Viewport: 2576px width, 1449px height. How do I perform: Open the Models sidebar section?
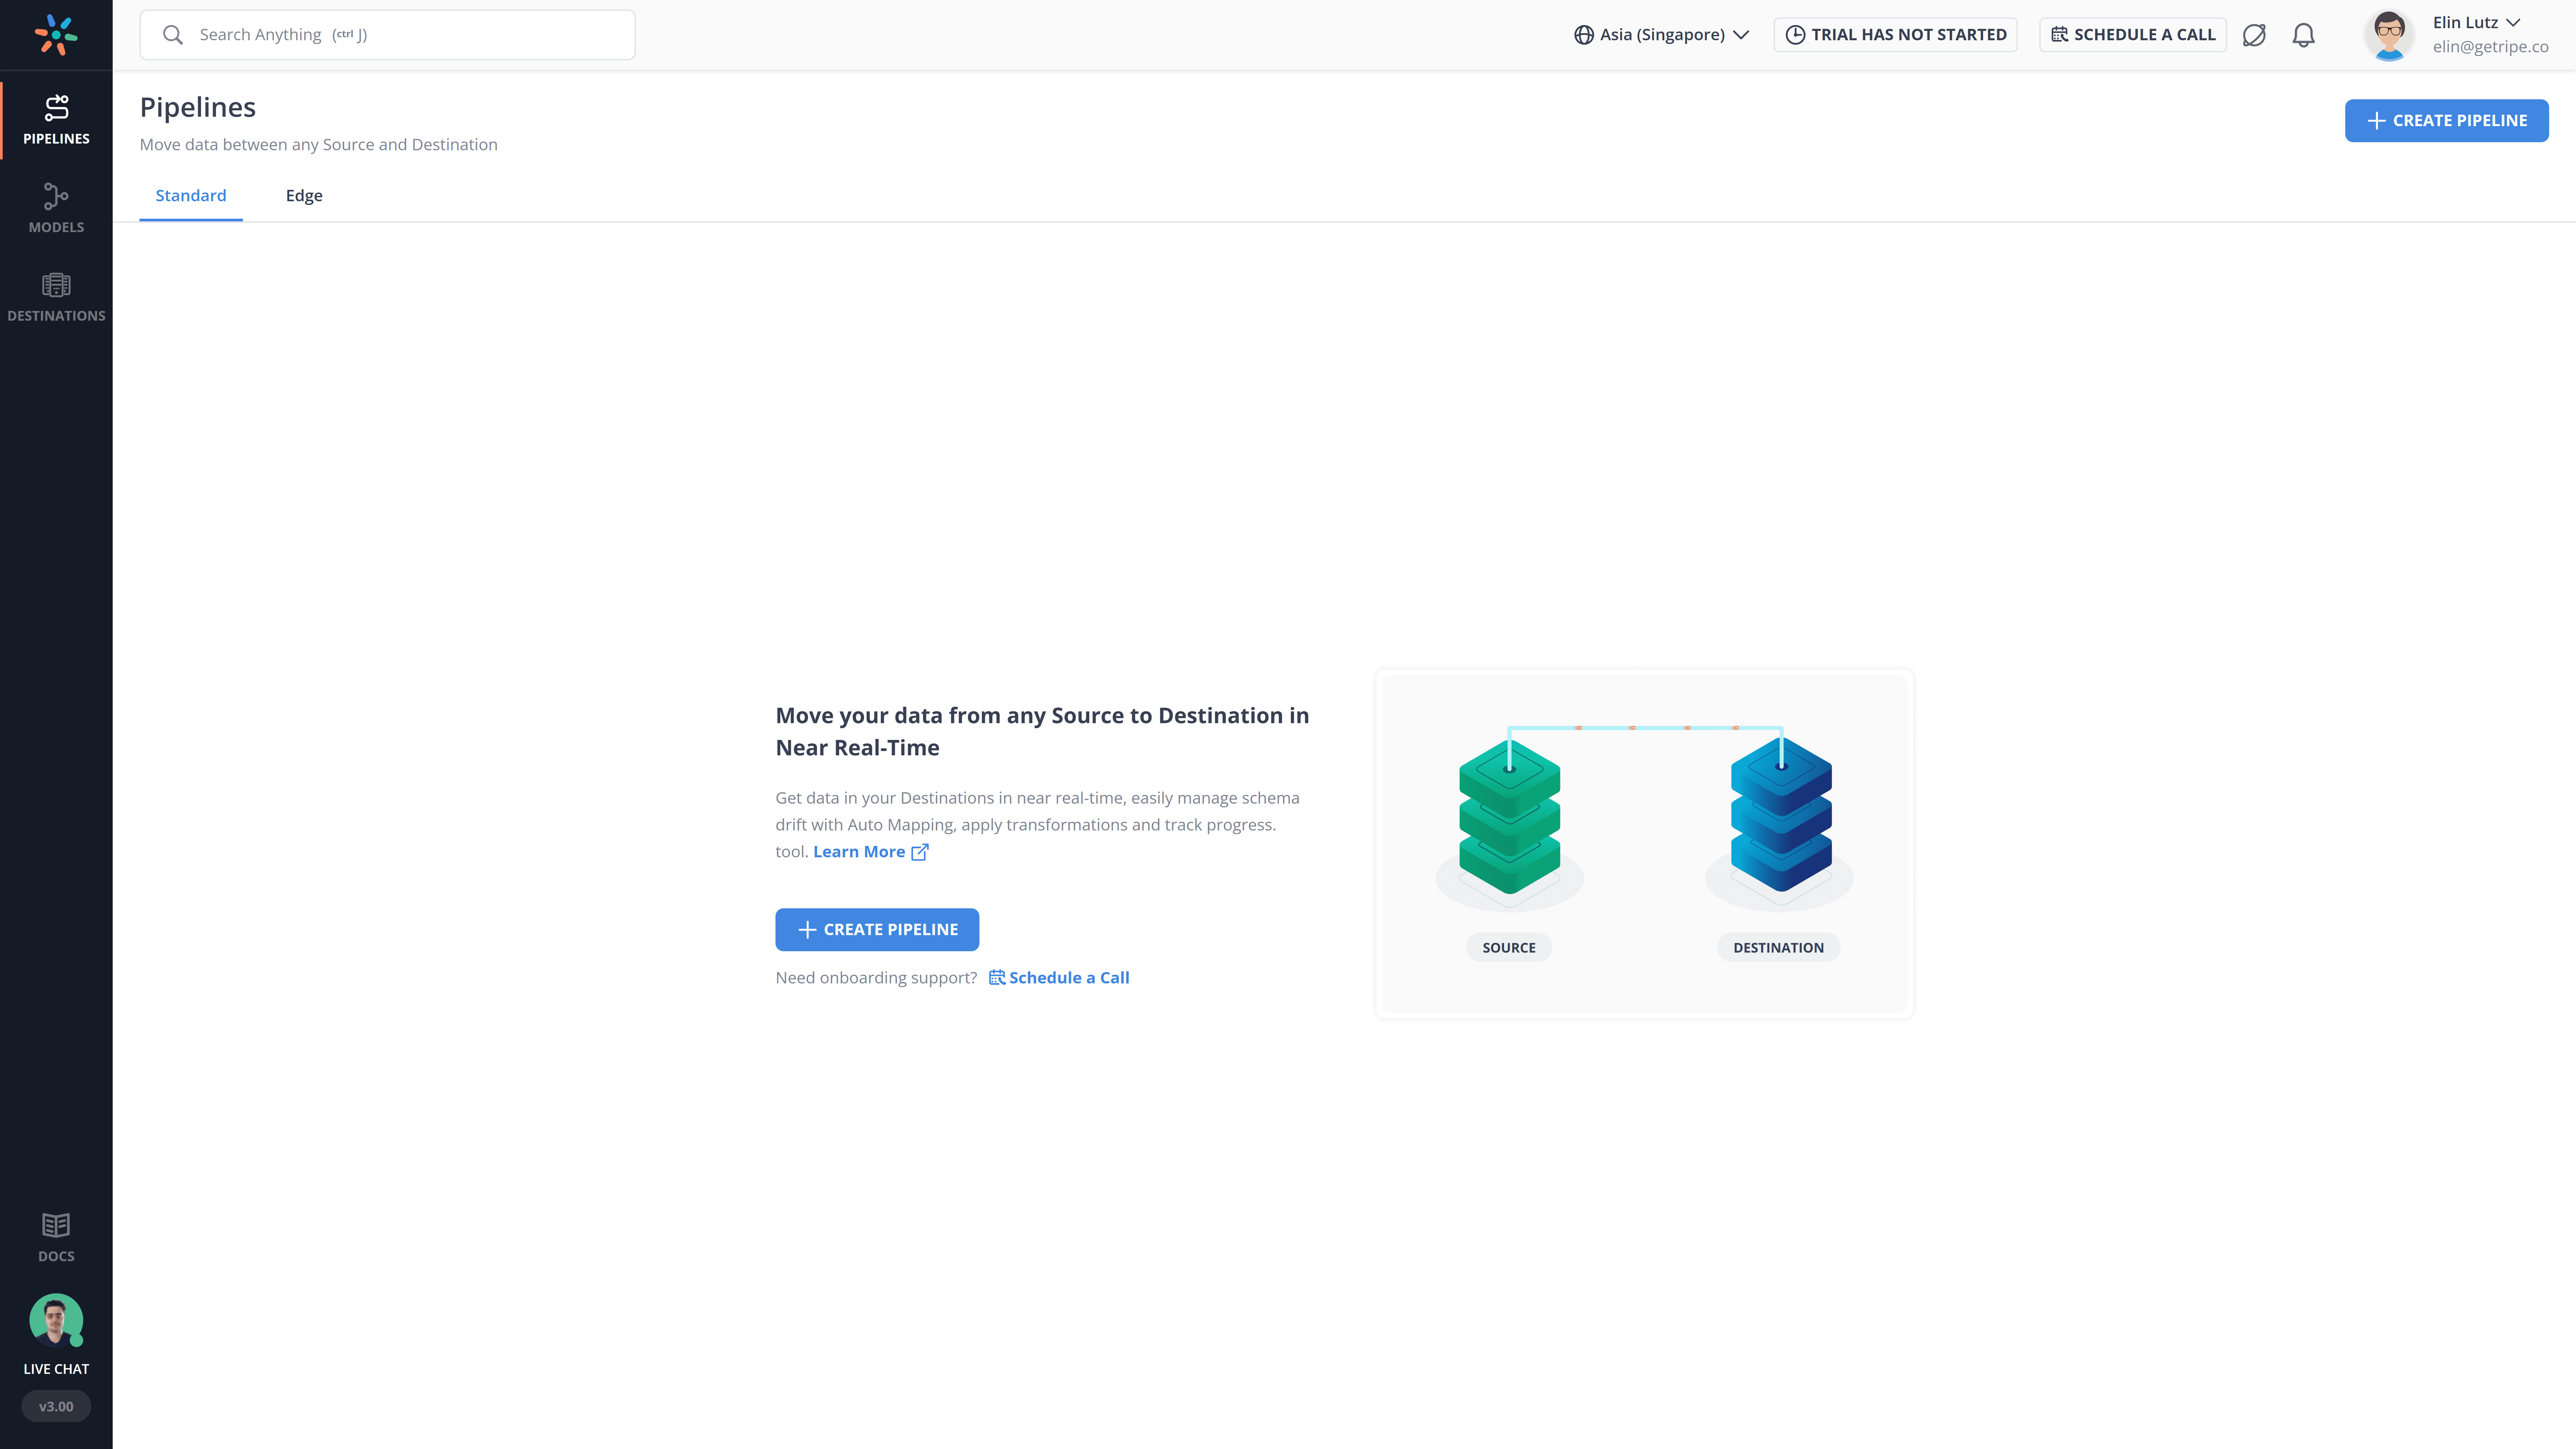pos(56,208)
